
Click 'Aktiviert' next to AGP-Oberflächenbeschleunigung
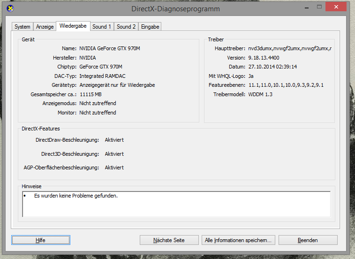114,168
